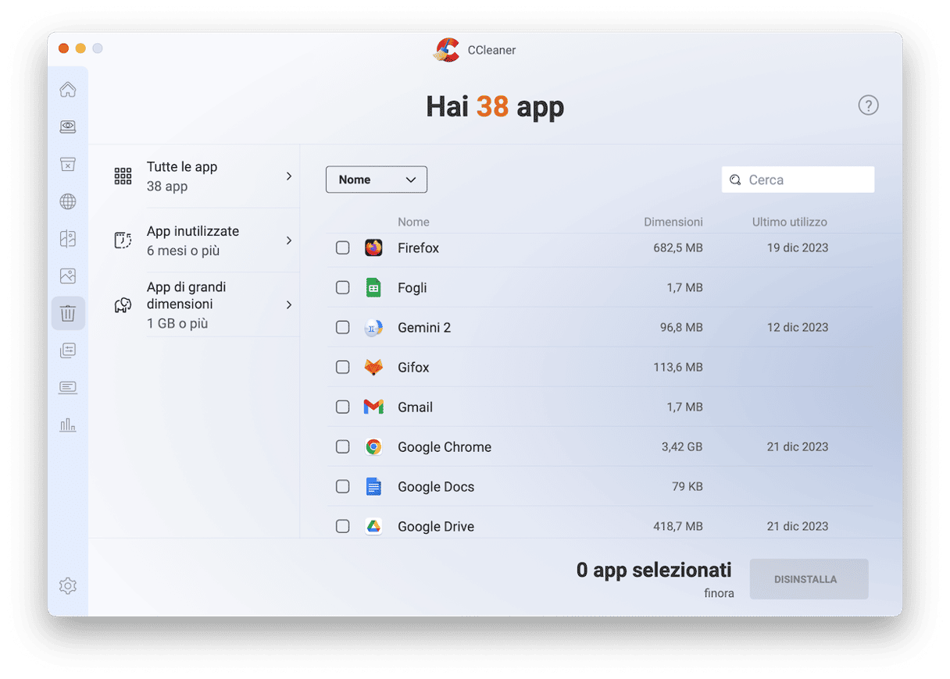The height and width of the screenshot is (679, 950).
Task: Click the Gemini 2 app icon
Action: tap(373, 328)
